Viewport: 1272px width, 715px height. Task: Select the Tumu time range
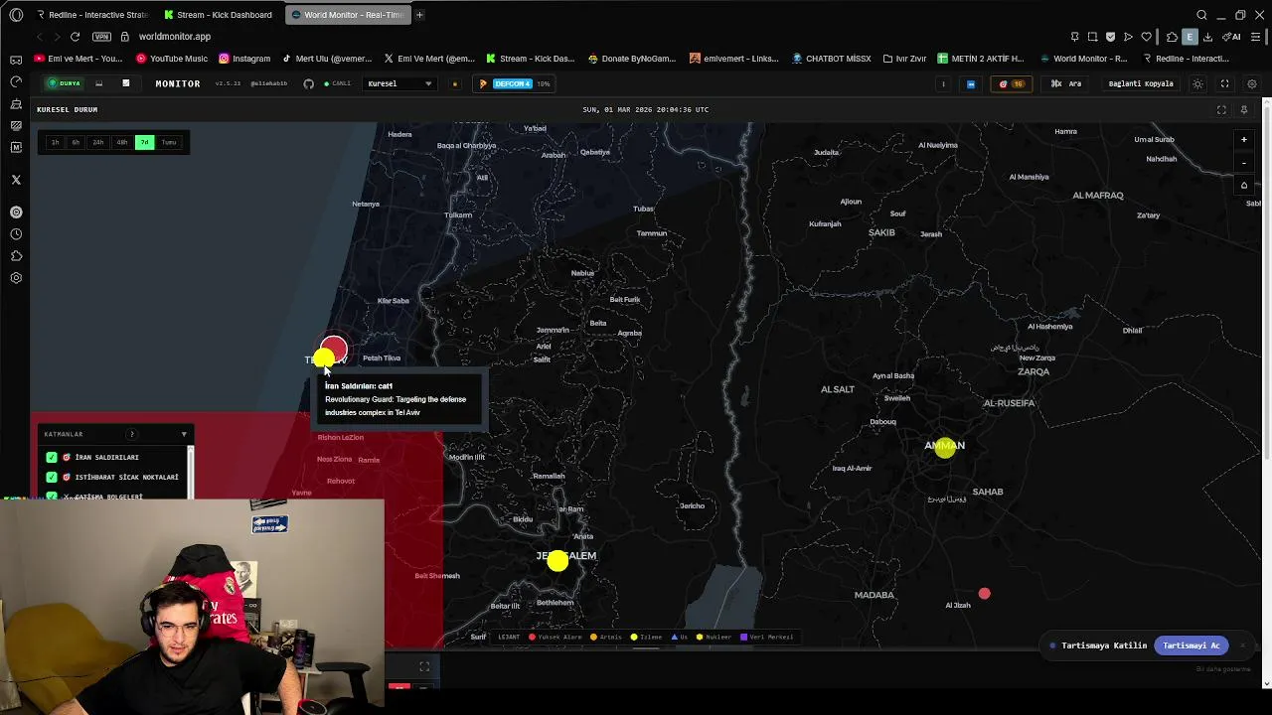click(169, 142)
